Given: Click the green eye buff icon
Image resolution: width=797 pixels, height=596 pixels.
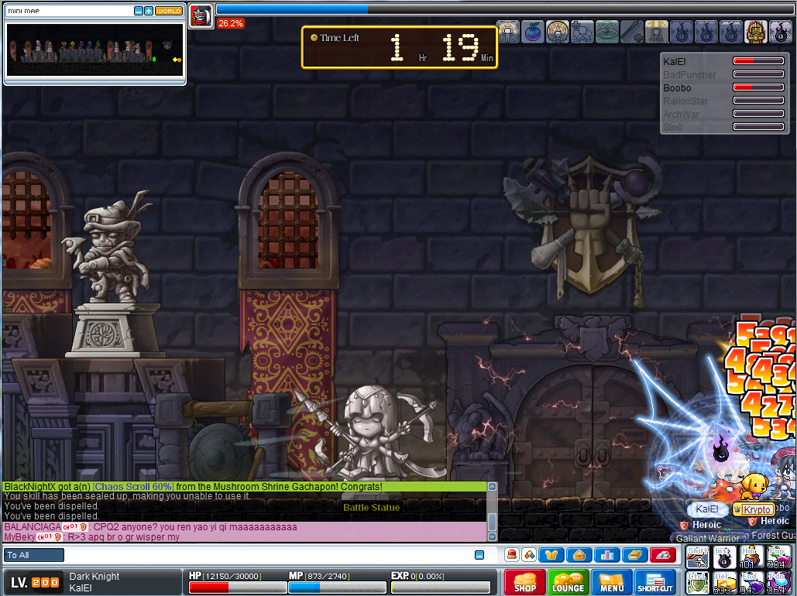Looking at the screenshot, I should coord(607,32).
